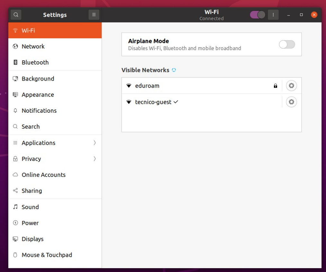Click the Online Accounts cloud icon
The width and height of the screenshot is (326, 272).
point(15,175)
